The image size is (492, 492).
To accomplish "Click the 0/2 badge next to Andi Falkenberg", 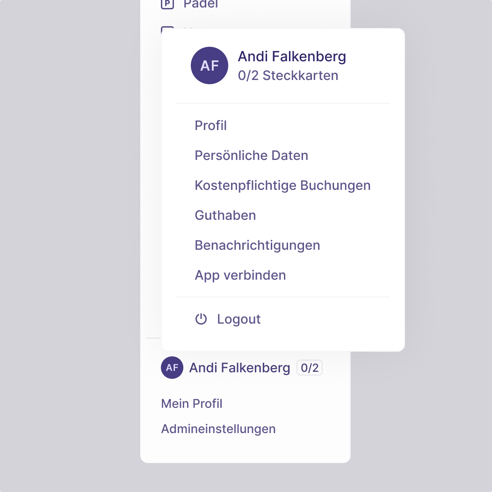I will pos(309,368).
